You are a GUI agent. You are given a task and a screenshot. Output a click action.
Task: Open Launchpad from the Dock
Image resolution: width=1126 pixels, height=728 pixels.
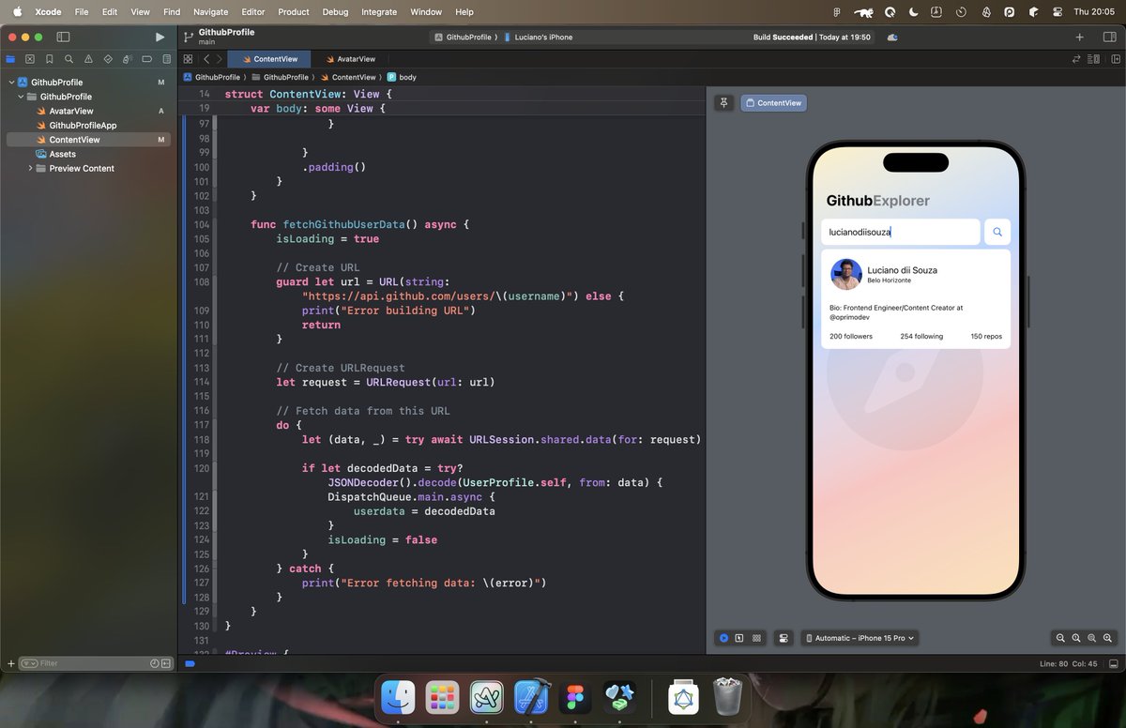pos(442,697)
